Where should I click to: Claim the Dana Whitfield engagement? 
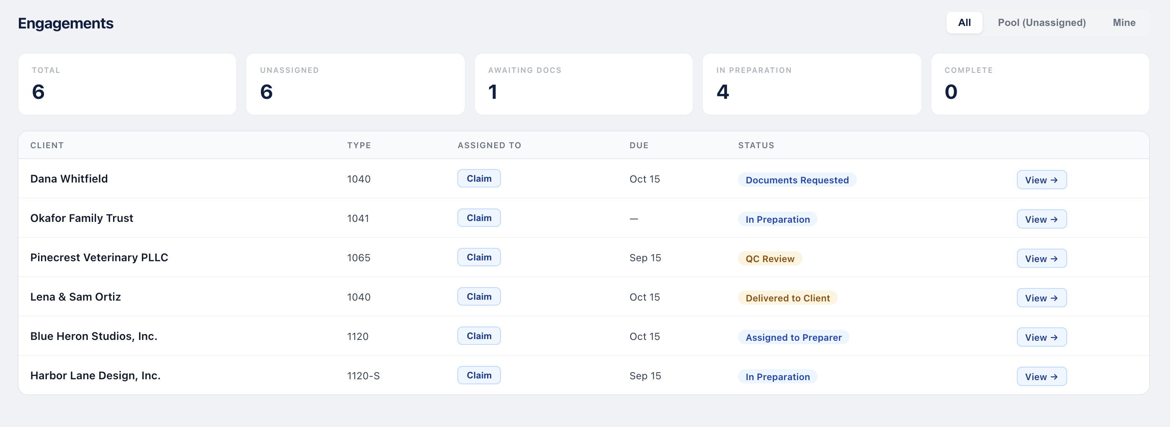point(479,178)
